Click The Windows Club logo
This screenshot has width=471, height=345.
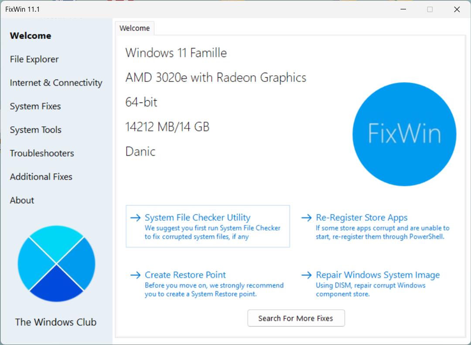tap(56, 263)
